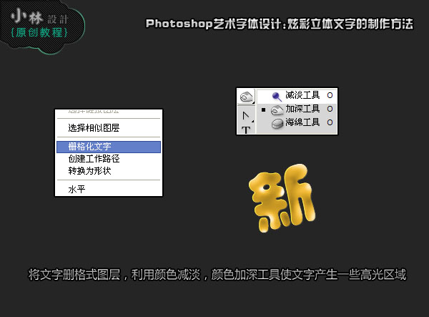This screenshot has height=317, width=429.
Task: Choose the purple Dodge tool icon (减淡工具)
Action: point(276,95)
